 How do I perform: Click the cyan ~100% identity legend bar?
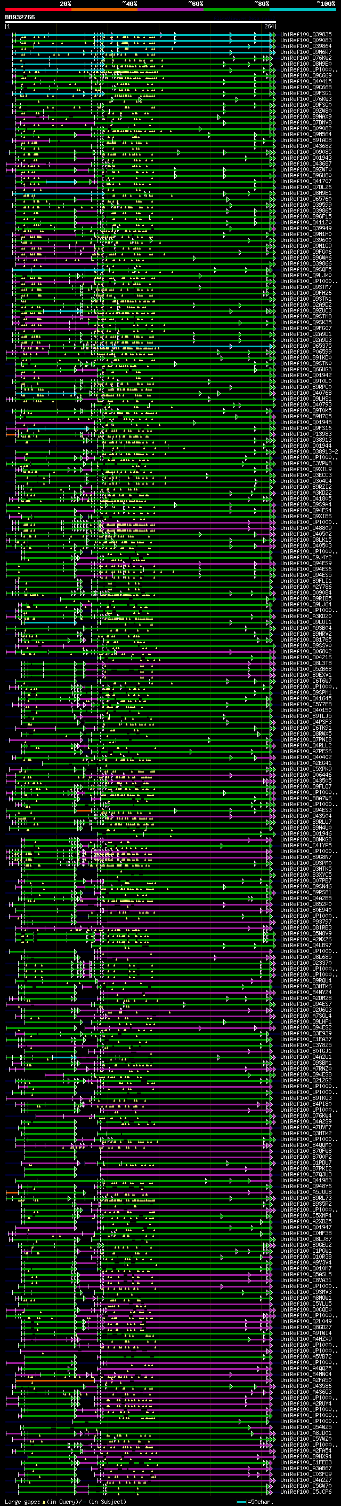[303, 10]
